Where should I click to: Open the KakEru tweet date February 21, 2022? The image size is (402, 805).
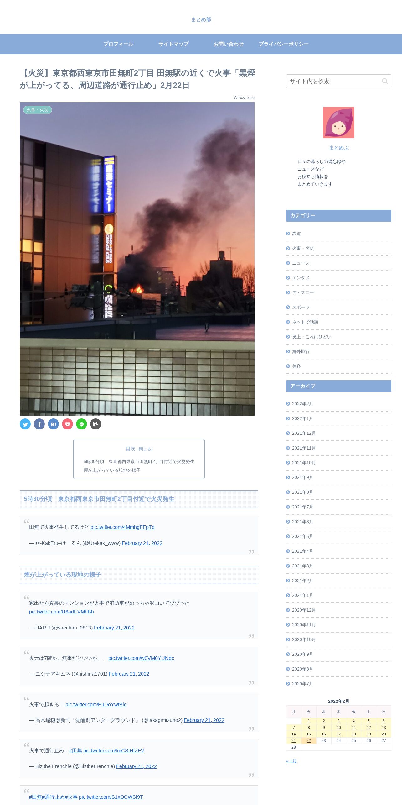tap(142, 543)
